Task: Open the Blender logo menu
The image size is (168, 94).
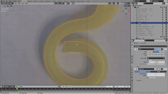Action: (2, 1)
